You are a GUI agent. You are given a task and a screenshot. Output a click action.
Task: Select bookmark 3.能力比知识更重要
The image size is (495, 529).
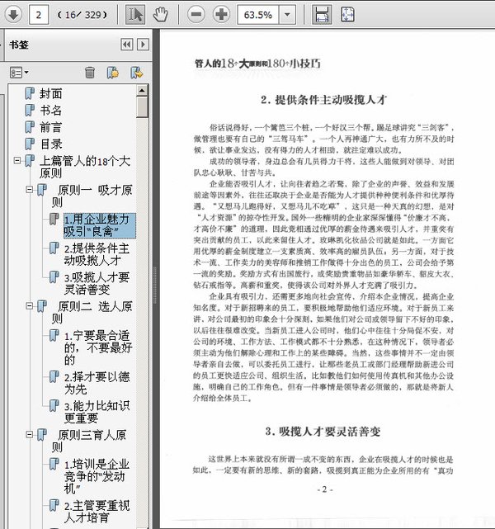tap(97, 412)
